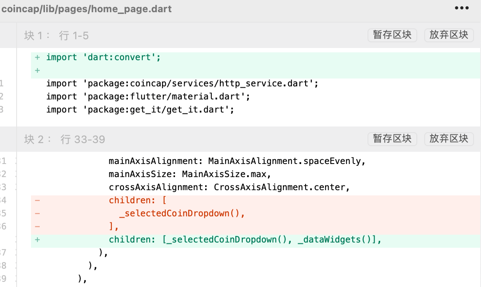Select removed line 'children: ['
This screenshot has height=287, width=481.
pos(137,201)
